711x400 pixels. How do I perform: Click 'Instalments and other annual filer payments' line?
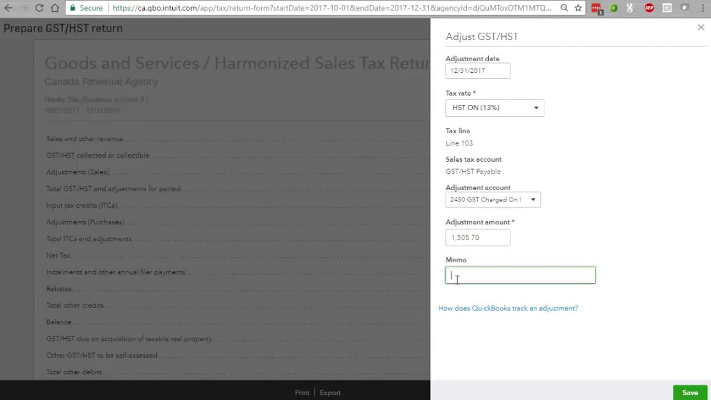click(x=116, y=272)
